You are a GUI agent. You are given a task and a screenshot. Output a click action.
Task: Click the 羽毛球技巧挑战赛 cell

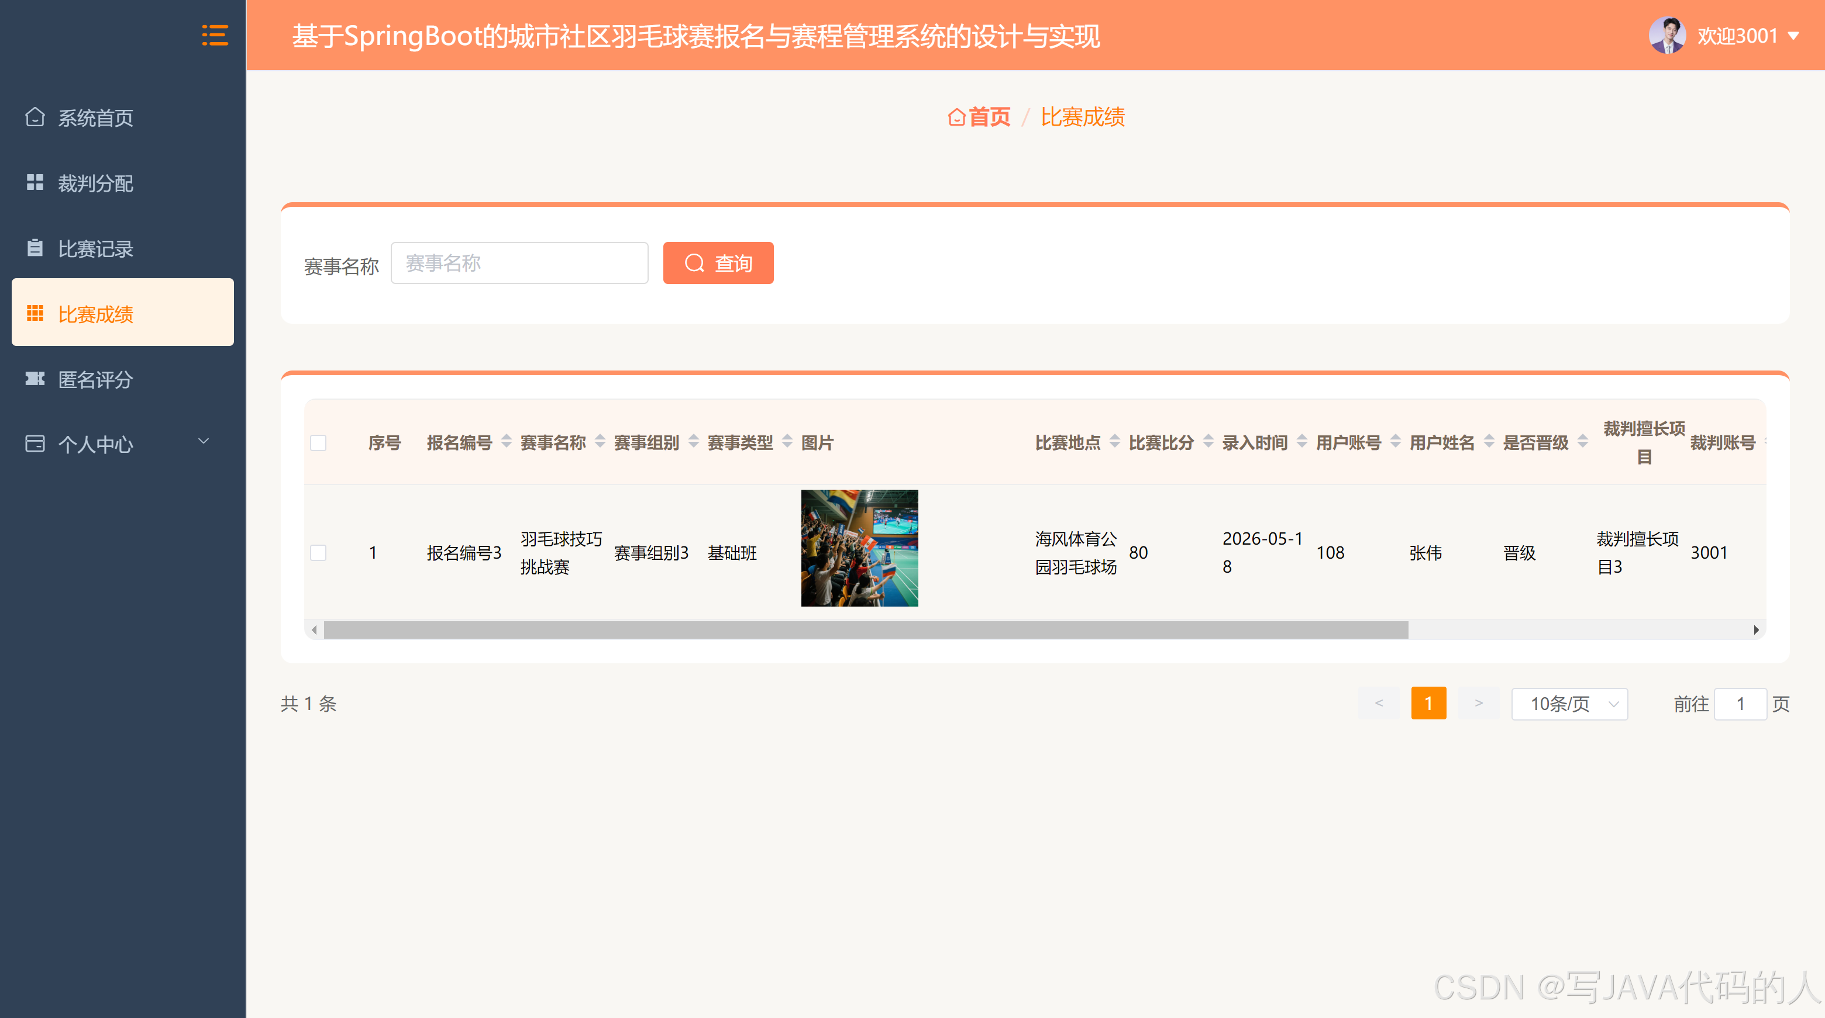click(561, 553)
